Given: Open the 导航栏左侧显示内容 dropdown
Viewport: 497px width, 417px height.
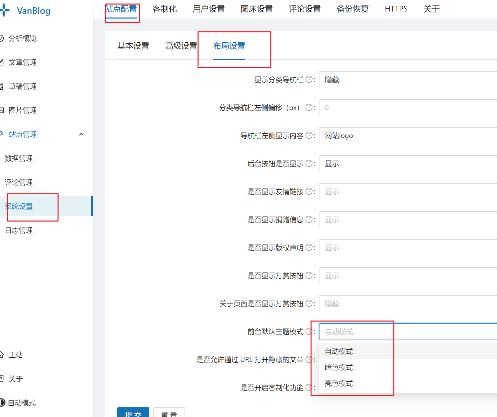Looking at the screenshot, I should coord(408,135).
